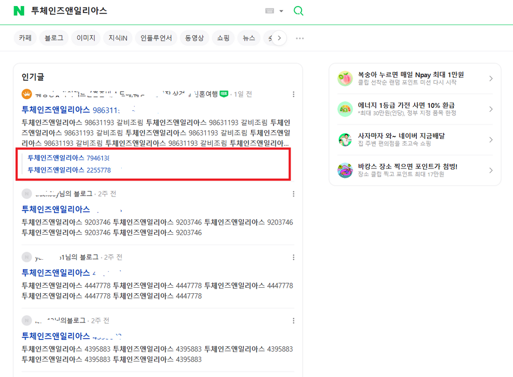This screenshot has width=513, height=377.
Task: Open more options for the 4395883 post
Action: coord(294,321)
